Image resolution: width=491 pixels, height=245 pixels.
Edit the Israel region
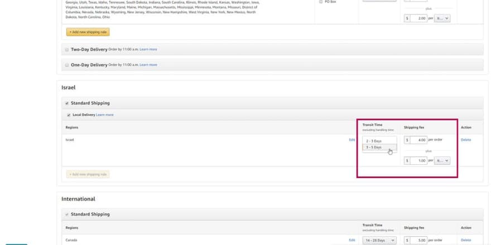[352, 140]
